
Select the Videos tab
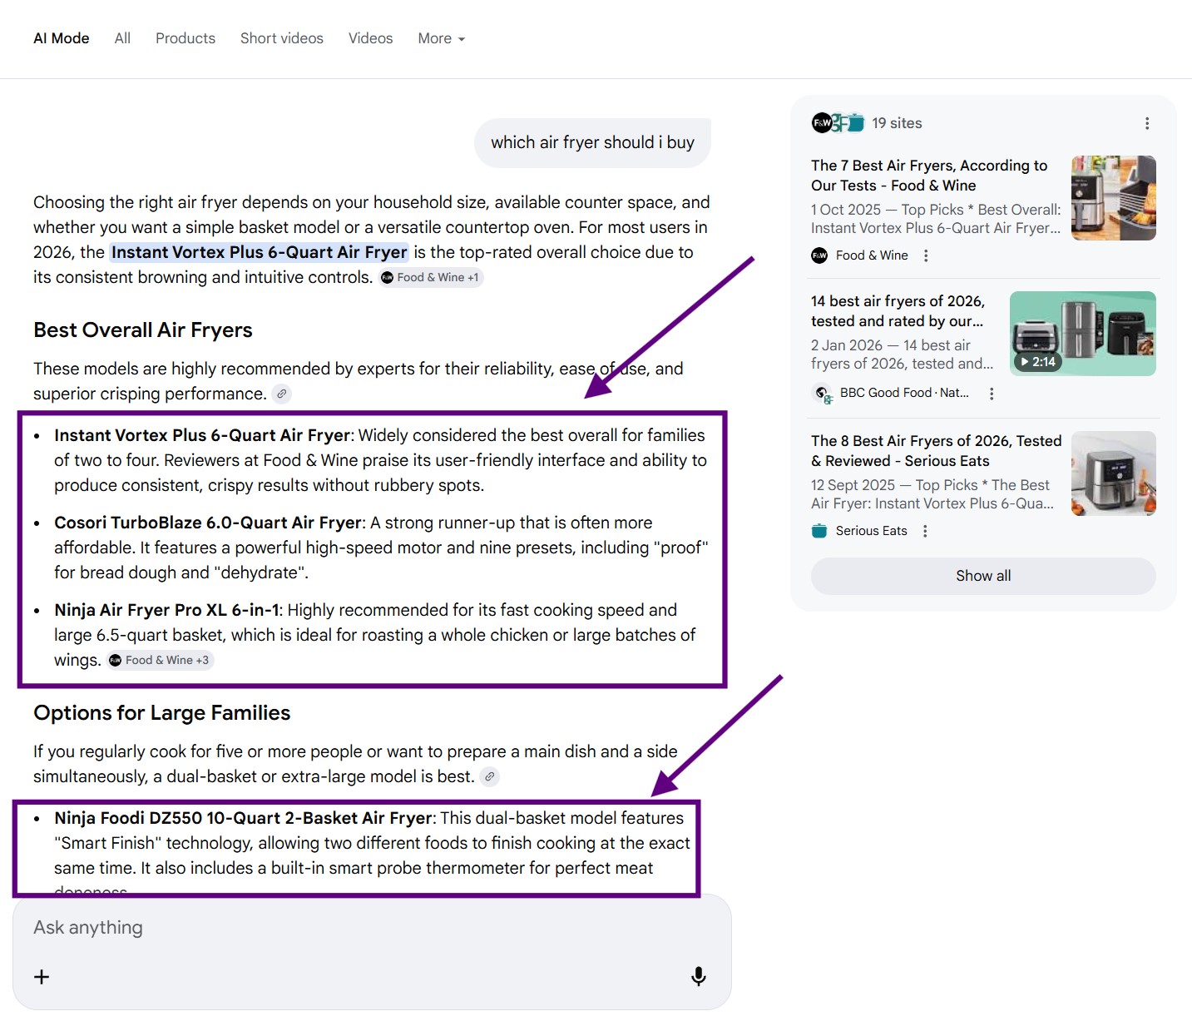point(370,38)
